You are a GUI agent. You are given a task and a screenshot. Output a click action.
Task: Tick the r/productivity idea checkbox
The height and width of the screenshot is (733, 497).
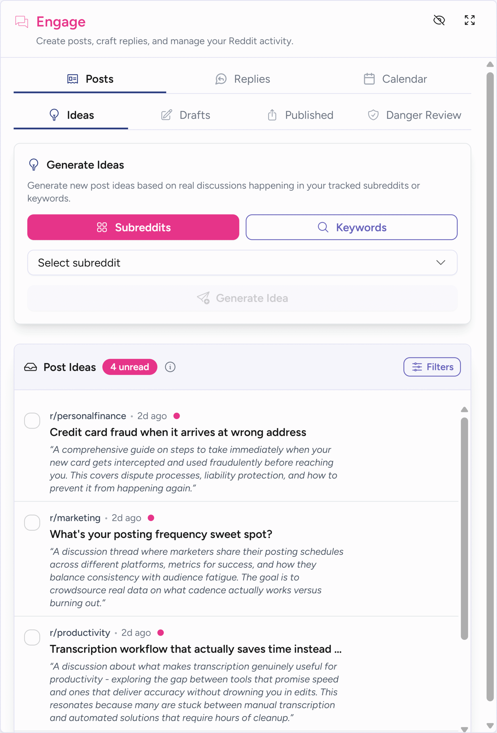click(32, 637)
